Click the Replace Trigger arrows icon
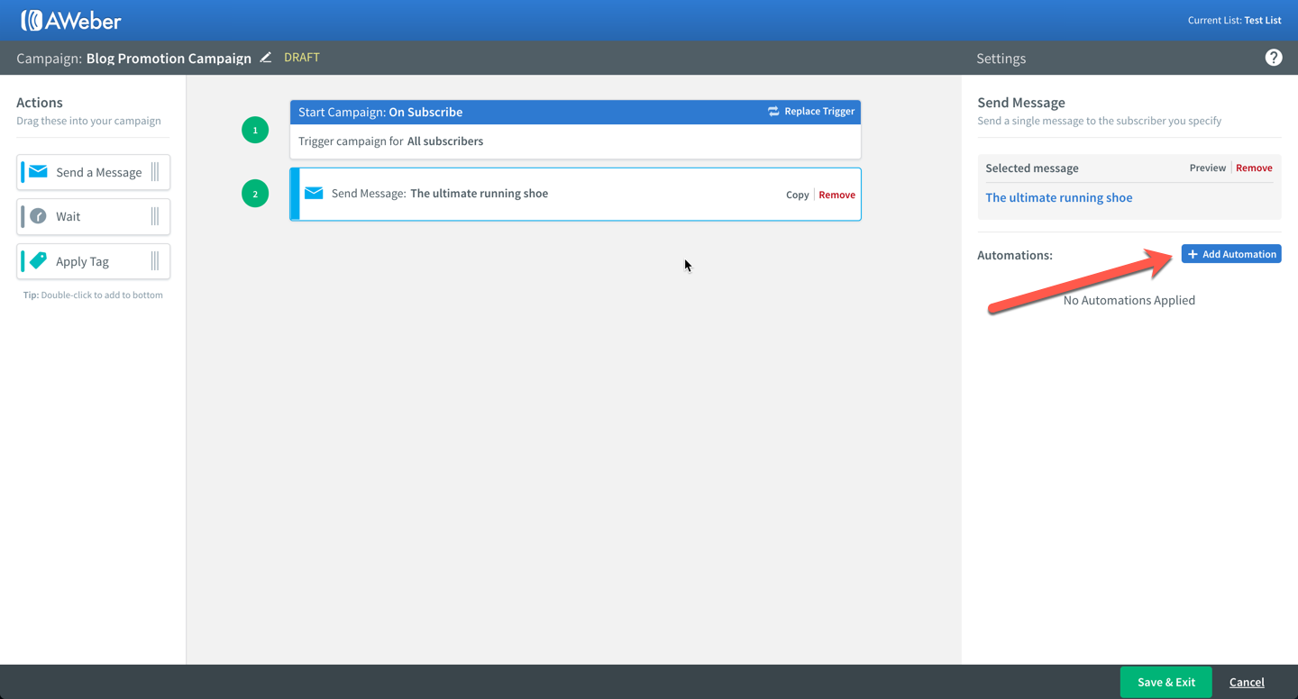The width and height of the screenshot is (1298, 699). [773, 112]
